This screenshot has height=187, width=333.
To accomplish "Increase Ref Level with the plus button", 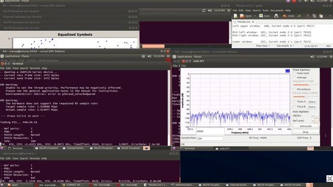I will (313, 121).
